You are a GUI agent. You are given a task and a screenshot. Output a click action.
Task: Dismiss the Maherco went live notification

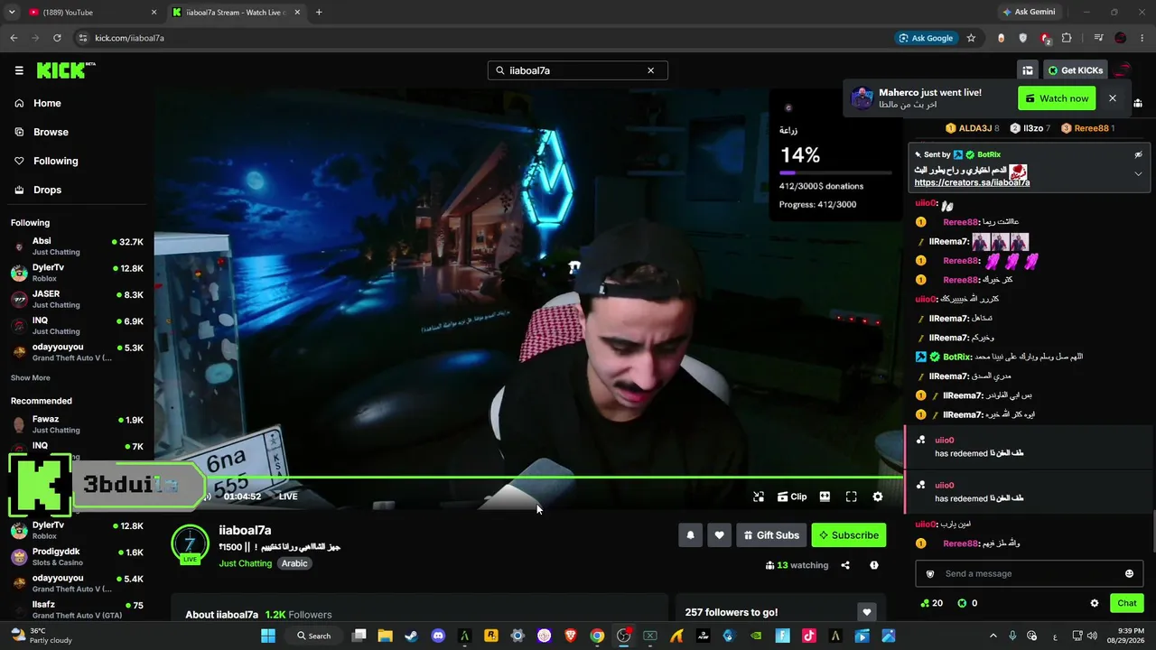coord(1113,98)
